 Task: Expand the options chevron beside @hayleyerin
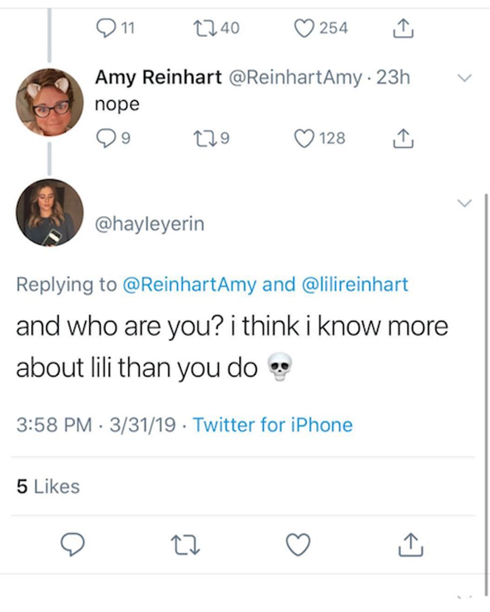click(464, 203)
